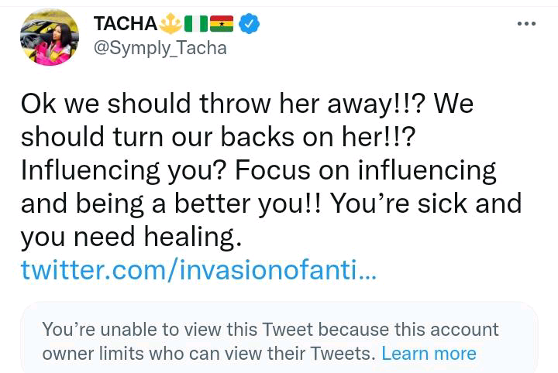Click the TACHA display name
Screen dimensions: 558x373
(x=126, y=24)
